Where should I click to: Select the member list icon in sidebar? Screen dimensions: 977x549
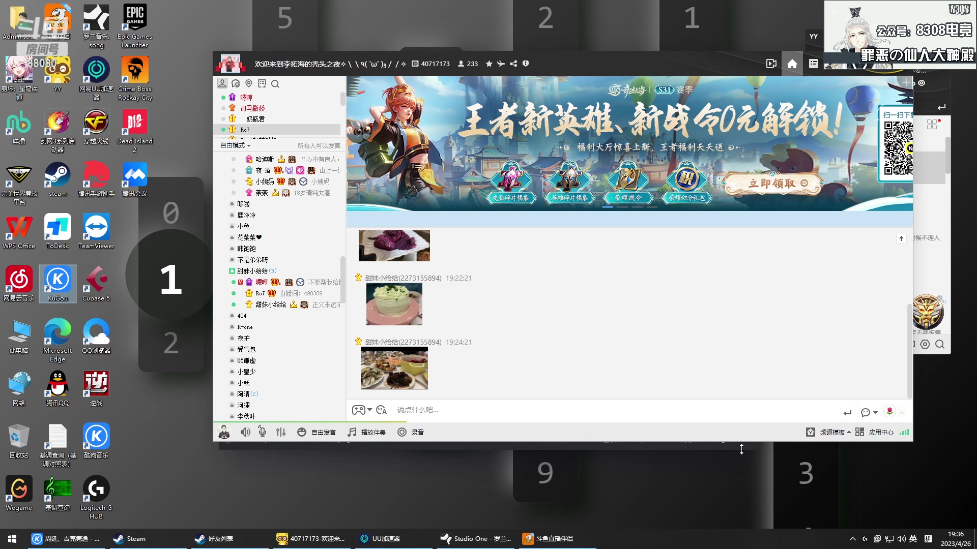(x=222, y=83)
